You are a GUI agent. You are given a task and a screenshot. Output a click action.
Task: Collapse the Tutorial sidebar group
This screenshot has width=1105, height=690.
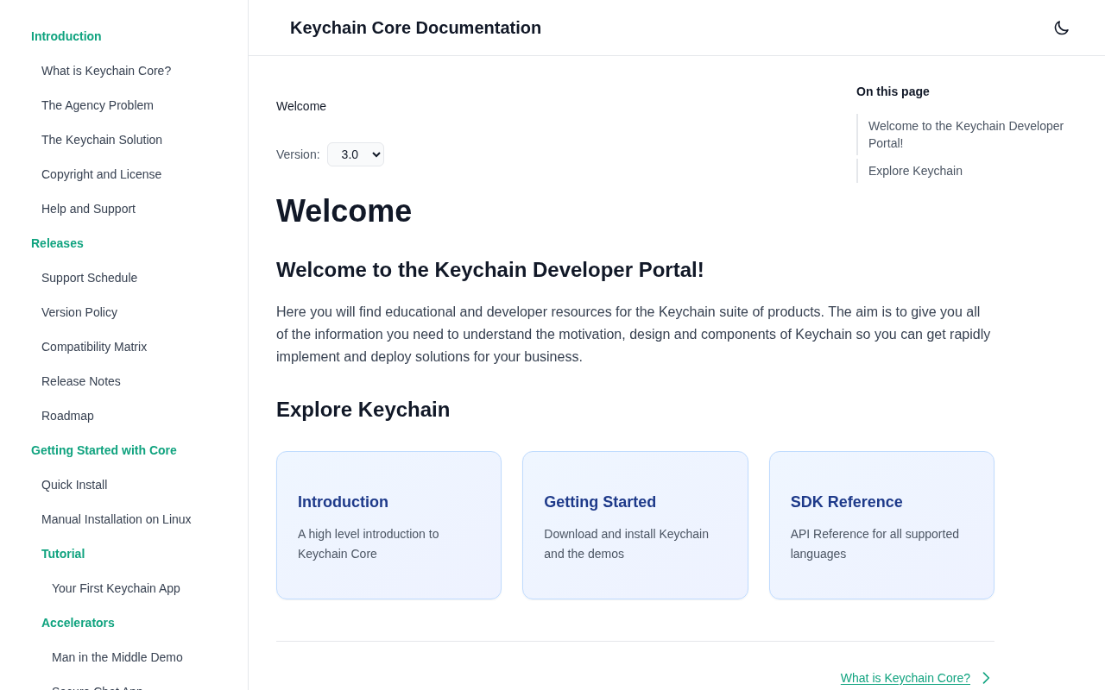pyautogui.click(x=63, y=554)
